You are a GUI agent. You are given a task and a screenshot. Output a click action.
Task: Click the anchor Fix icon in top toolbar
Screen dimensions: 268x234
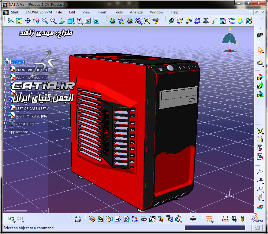[x=206, y=21]
